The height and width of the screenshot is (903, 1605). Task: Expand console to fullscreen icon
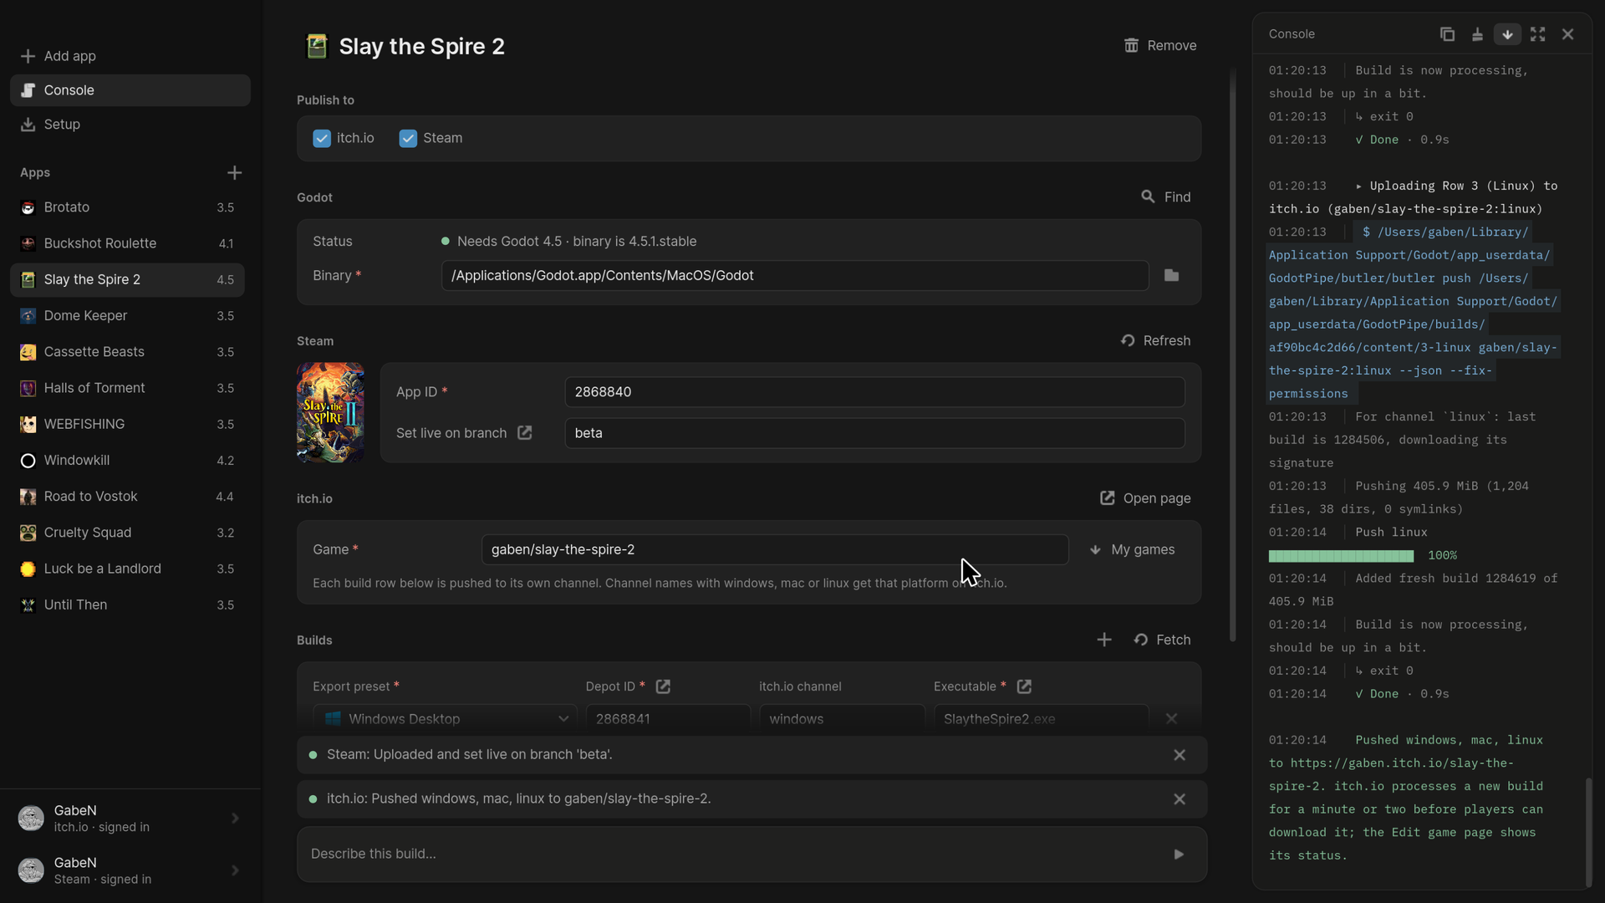tap(1537, 34)
